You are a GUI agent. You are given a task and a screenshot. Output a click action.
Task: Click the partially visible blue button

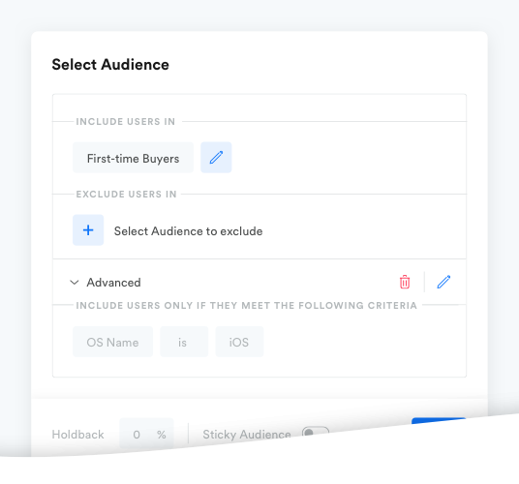[x=439, y=421]
